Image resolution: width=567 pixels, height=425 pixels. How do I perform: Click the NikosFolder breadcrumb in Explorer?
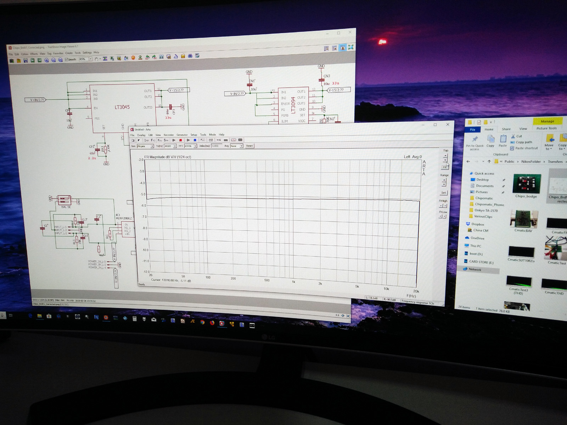pos(531,161)
